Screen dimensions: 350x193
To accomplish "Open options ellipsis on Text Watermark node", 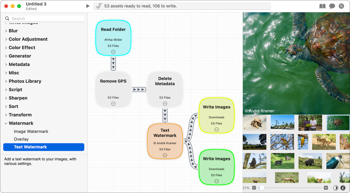I will (x=165, y=155).
